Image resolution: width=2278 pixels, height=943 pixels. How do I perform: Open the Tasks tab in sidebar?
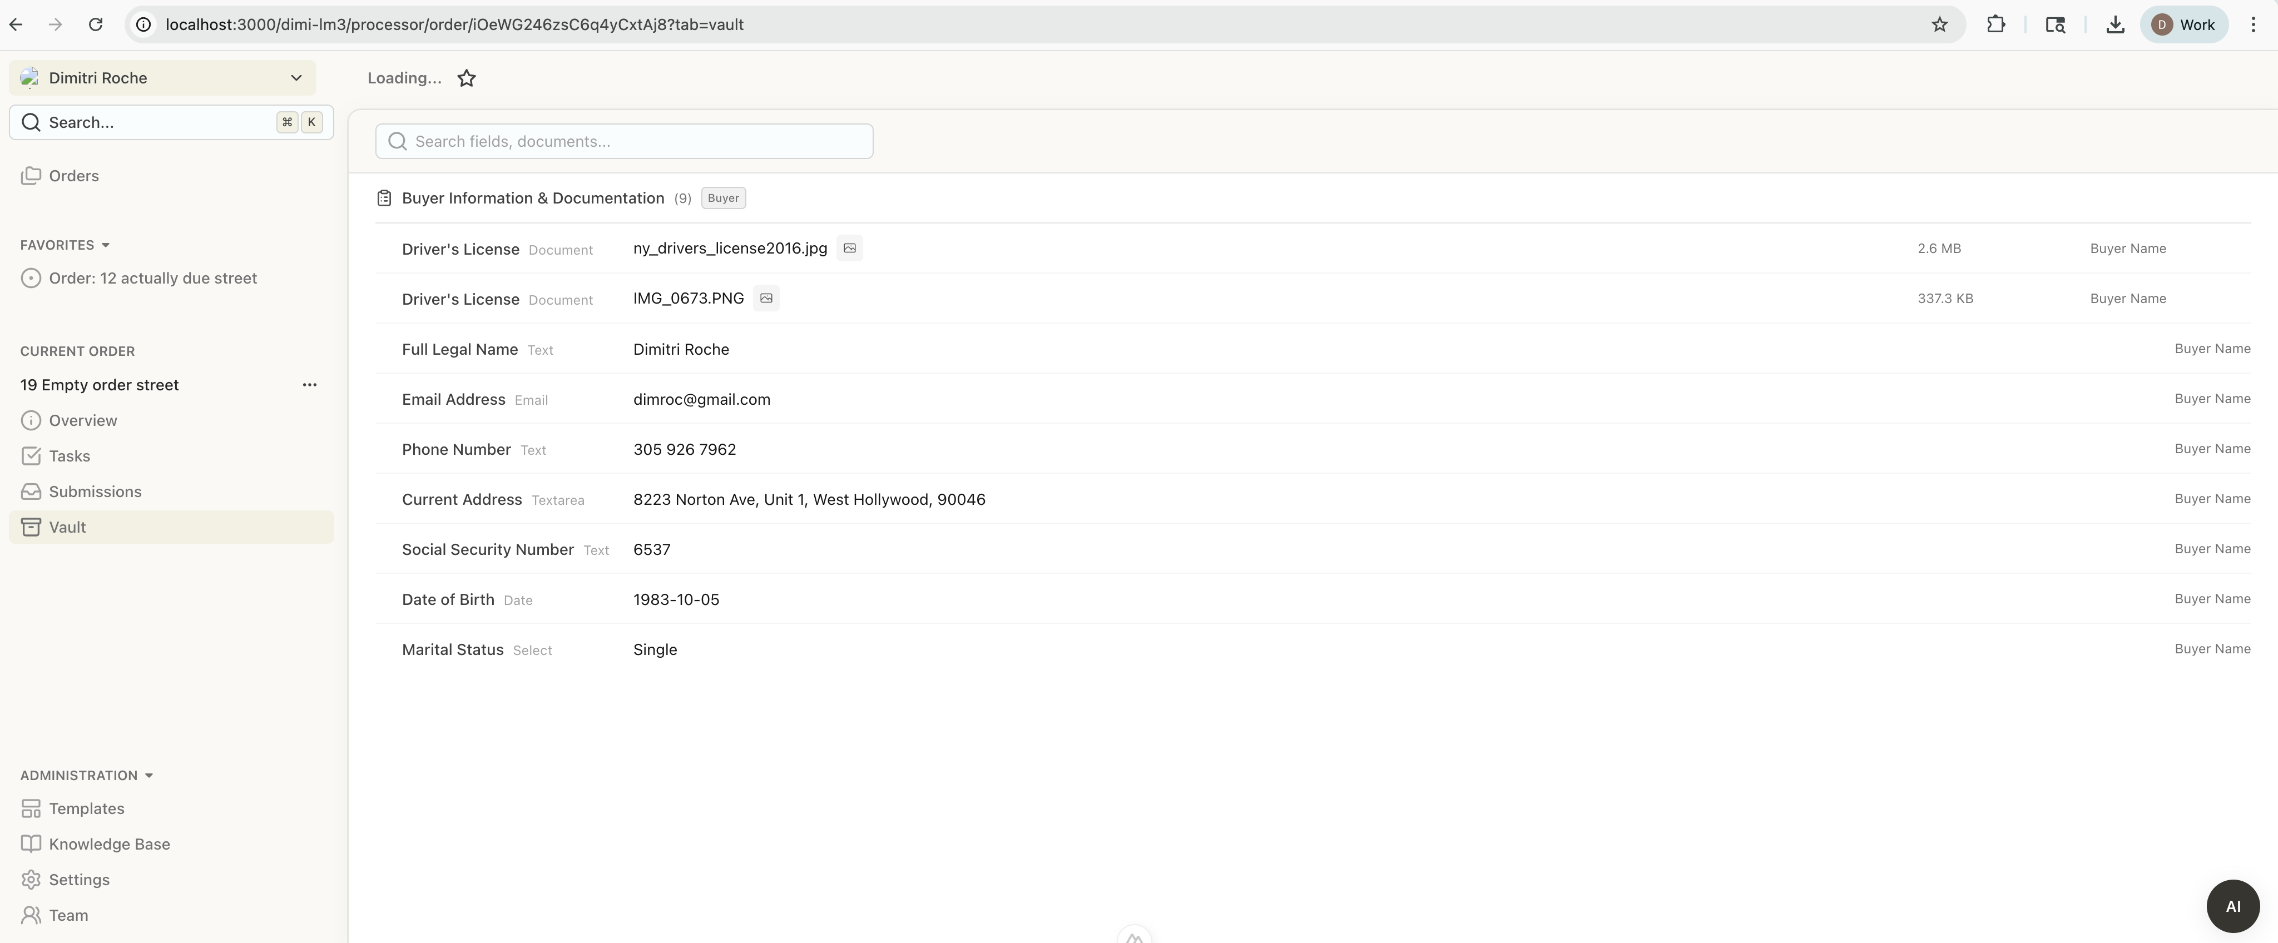click(69, 456)
